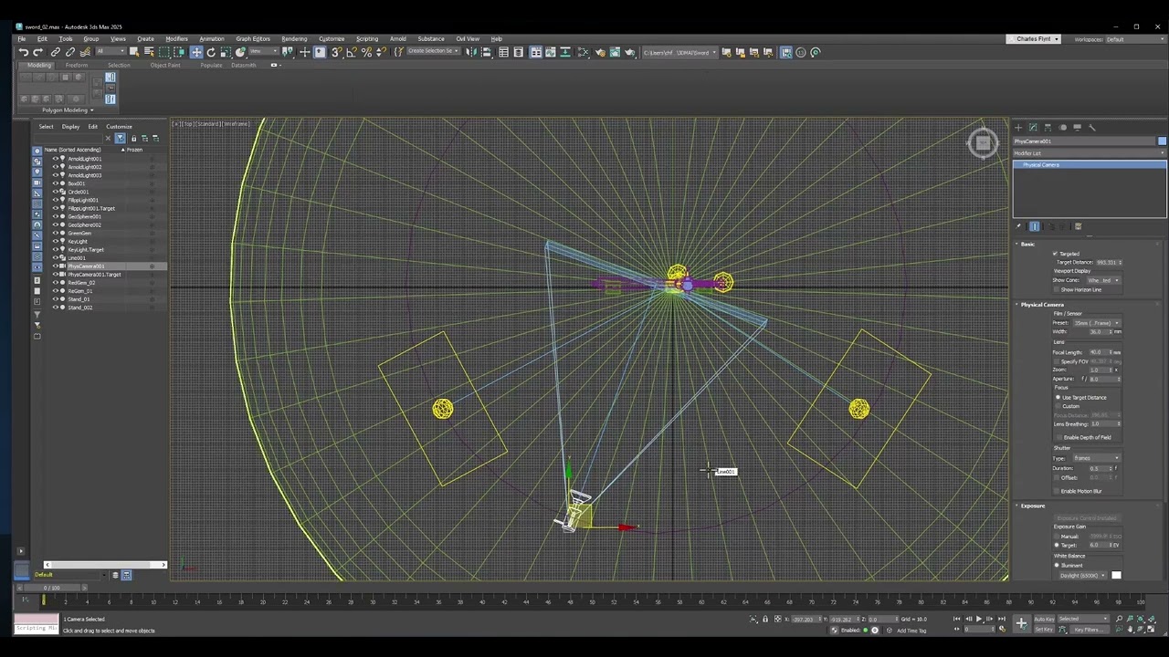Collapse the Physical Camera rollout
This screenshot has height=657, width=1169.
(x=1042, y=305)
